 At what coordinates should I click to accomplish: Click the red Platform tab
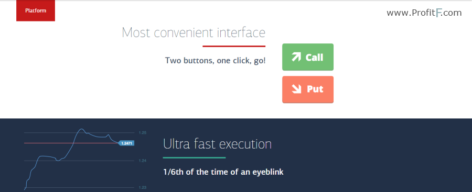coord(36,10)
